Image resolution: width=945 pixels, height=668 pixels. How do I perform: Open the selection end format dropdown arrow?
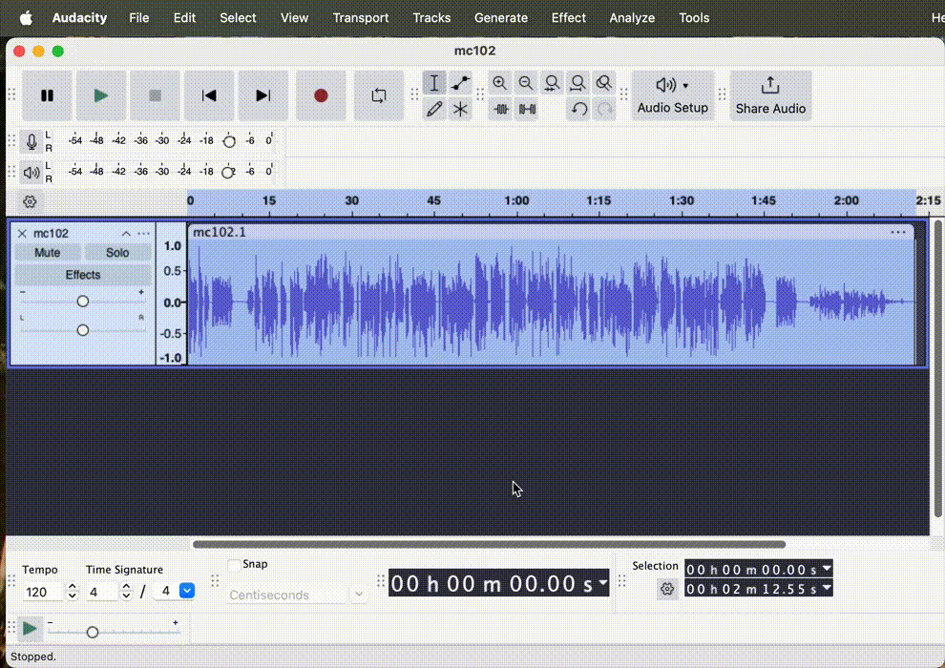[x=827, y=587]
